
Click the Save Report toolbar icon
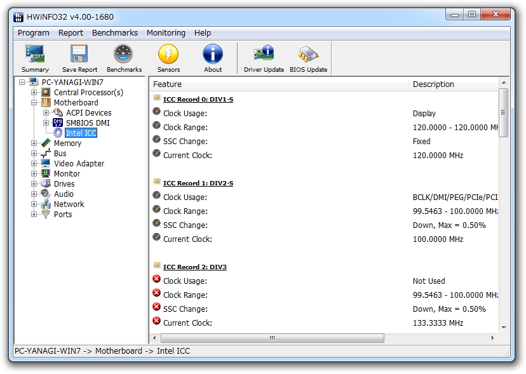point(78,54)
